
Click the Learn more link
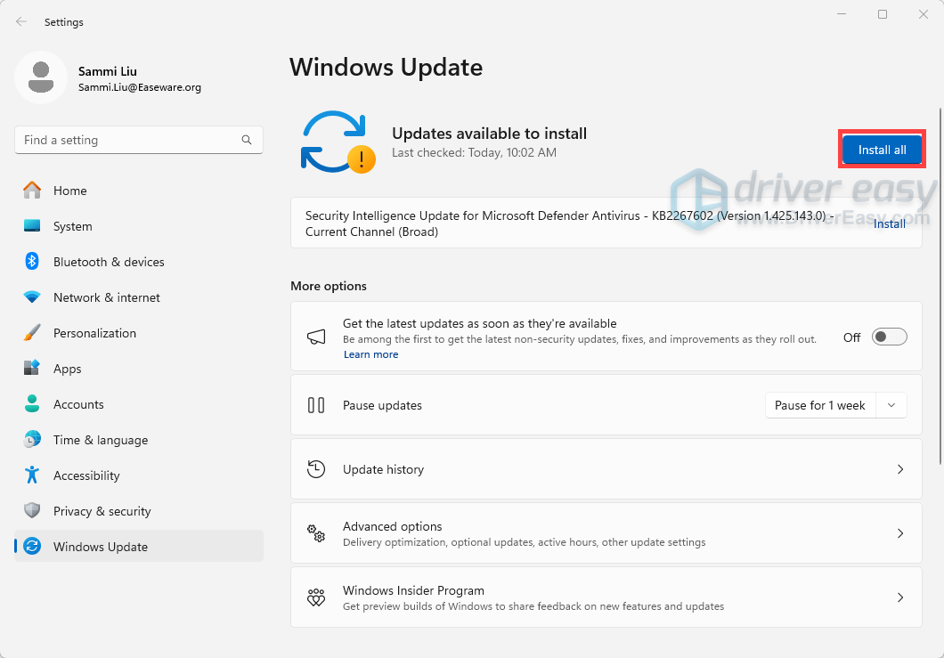pyautogui.click(x=370, y=354)
